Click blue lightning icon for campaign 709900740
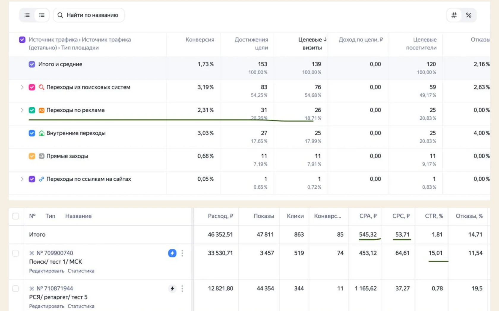The image size is (499, 311). click(x=172, y=253)
